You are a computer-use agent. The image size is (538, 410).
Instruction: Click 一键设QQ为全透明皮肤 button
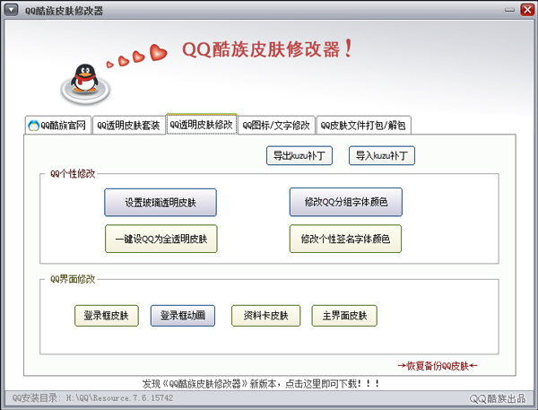(x=161, y=240)
